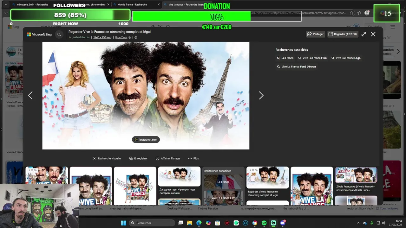
Task: Open the Windows Start menu
Action: [x=123, y=223]
